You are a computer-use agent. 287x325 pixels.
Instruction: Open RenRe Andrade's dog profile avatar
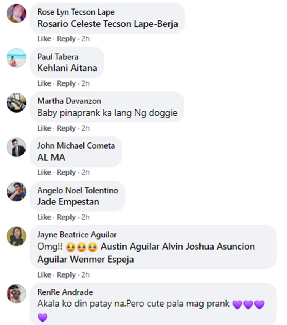click(x=16, y=294)
